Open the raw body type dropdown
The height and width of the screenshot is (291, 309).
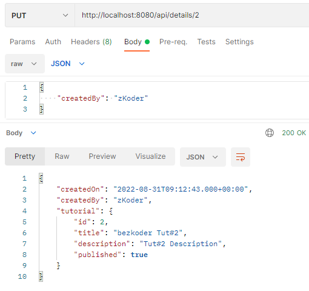point(25,64)
